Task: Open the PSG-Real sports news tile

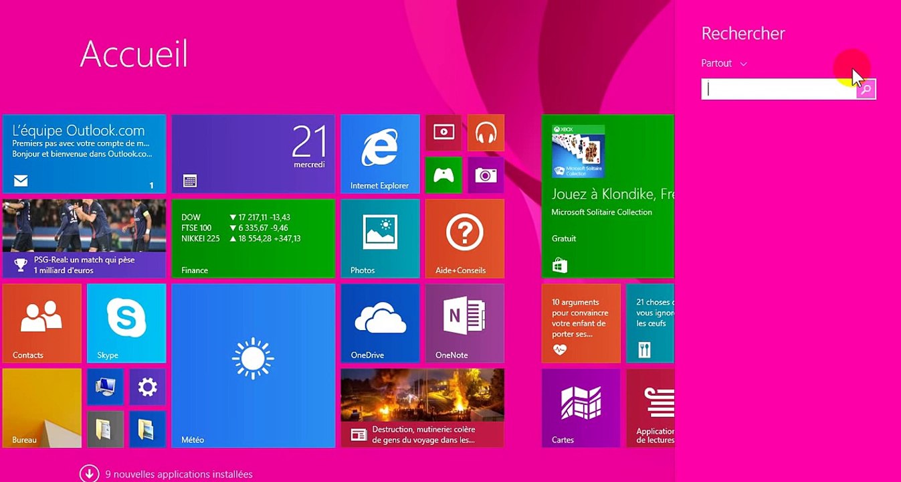Action: [x=84, y=238]
